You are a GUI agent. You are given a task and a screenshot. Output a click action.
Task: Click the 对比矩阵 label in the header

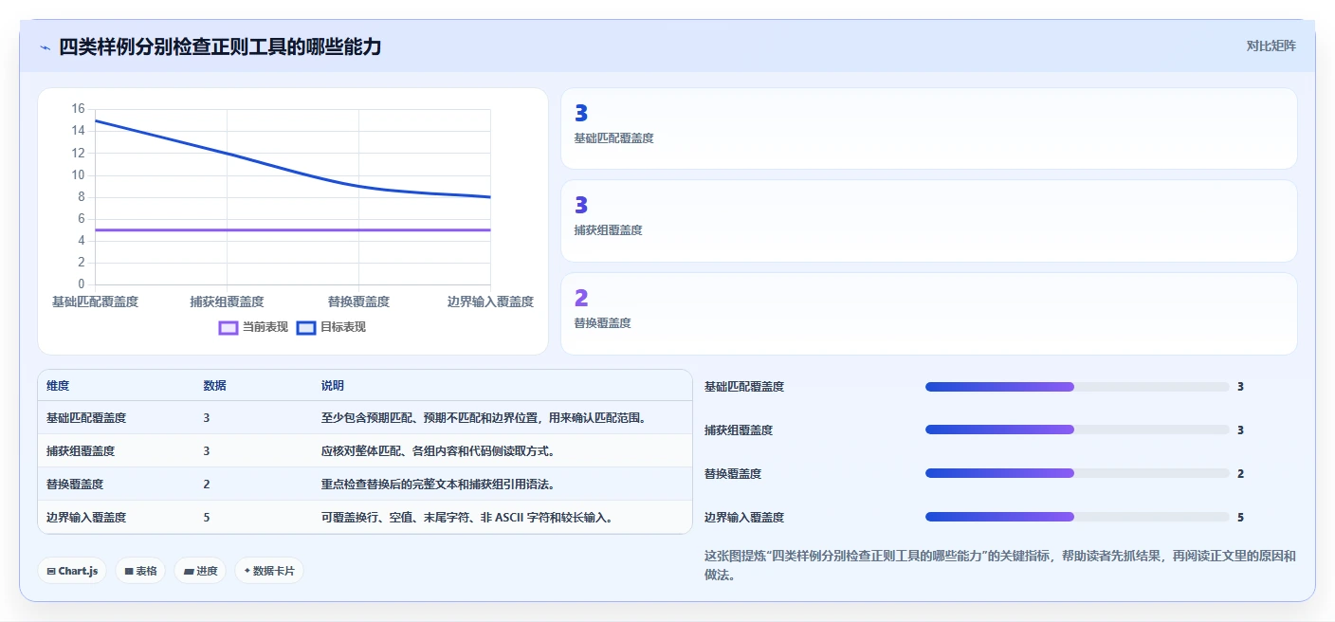[1271, 46]
